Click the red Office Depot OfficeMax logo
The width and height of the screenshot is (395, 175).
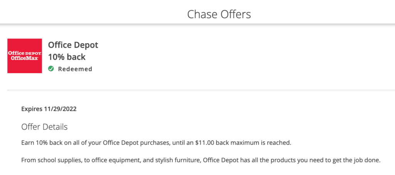click(x=25, y=56)
